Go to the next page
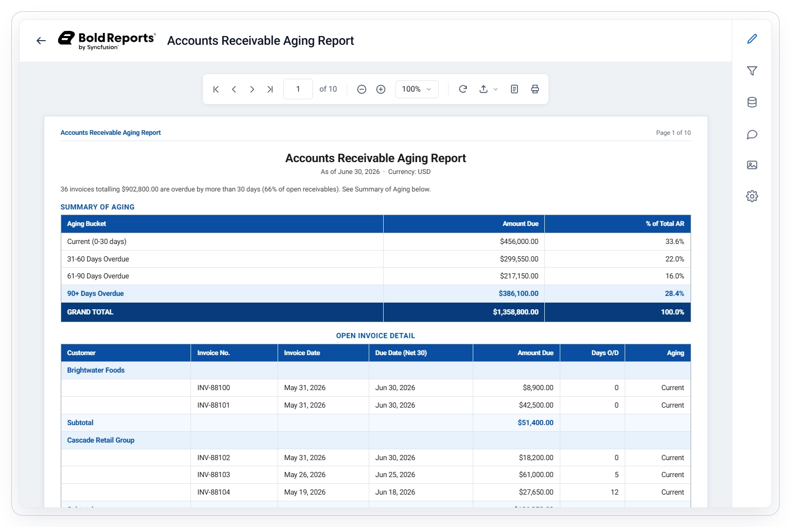791x527 pixels. point(252,89)
